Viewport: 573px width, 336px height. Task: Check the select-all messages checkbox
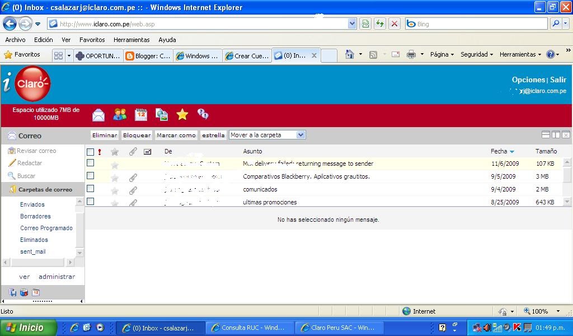point(90,151)
